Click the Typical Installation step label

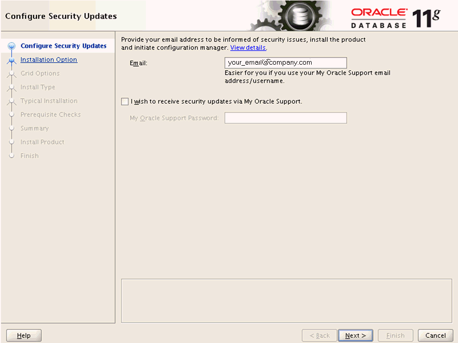click(x=49, y=101)
